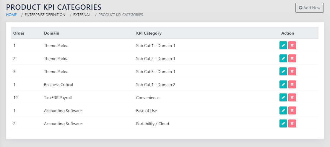The width and height of the screenshot is (330, 147).
Task: Edit the Sub Cat 3 - Domain 1 row
Action: coord(283,72)
